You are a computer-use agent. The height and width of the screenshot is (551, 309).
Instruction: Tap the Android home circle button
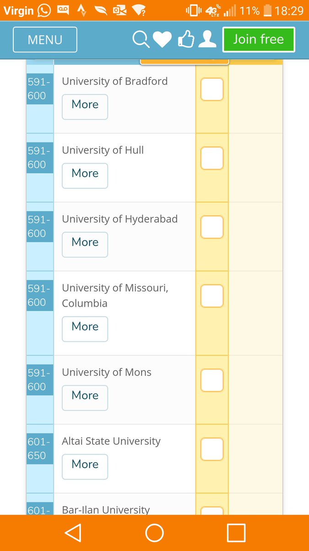coord(155,533)
